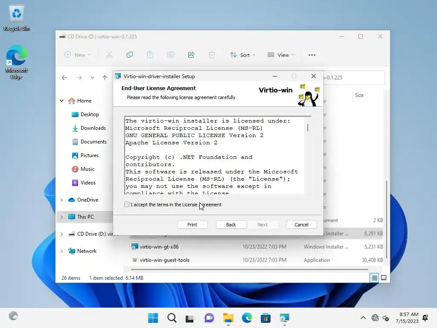Open the Recycle Bin desktop icon
Image resolution: width=437 pixels, height=328 pixels.
click(17, 18)
